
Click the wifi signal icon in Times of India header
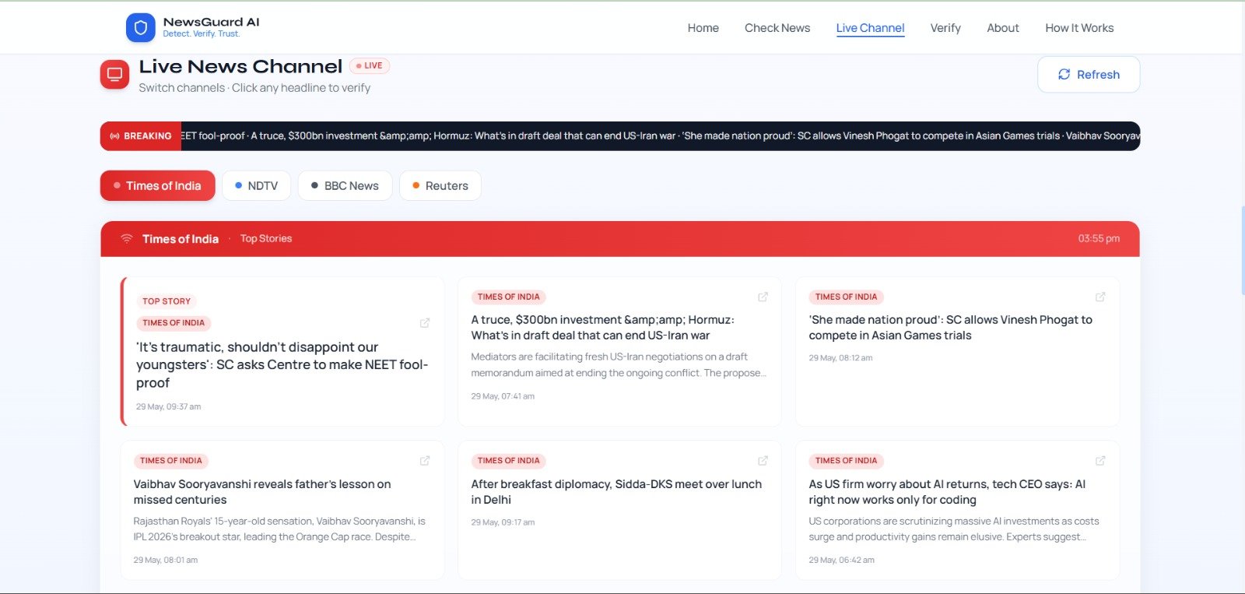(x=127, y=239)
